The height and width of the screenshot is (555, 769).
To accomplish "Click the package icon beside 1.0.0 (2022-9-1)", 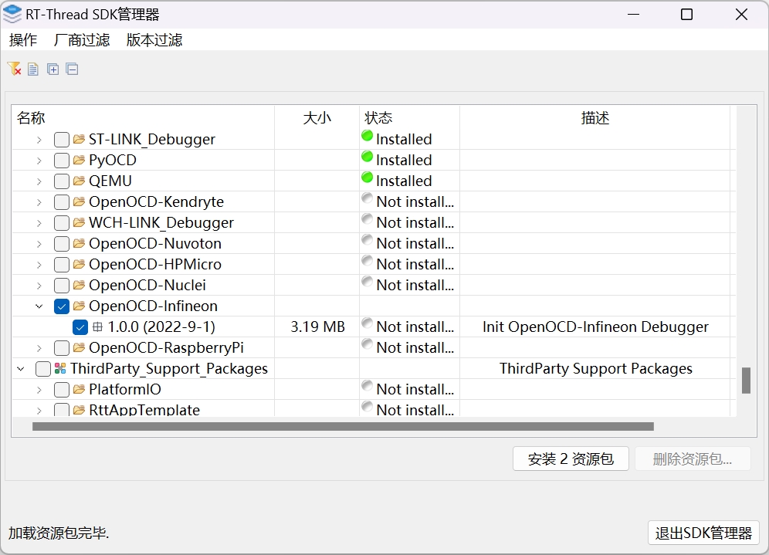I will (x=97, y=327).
